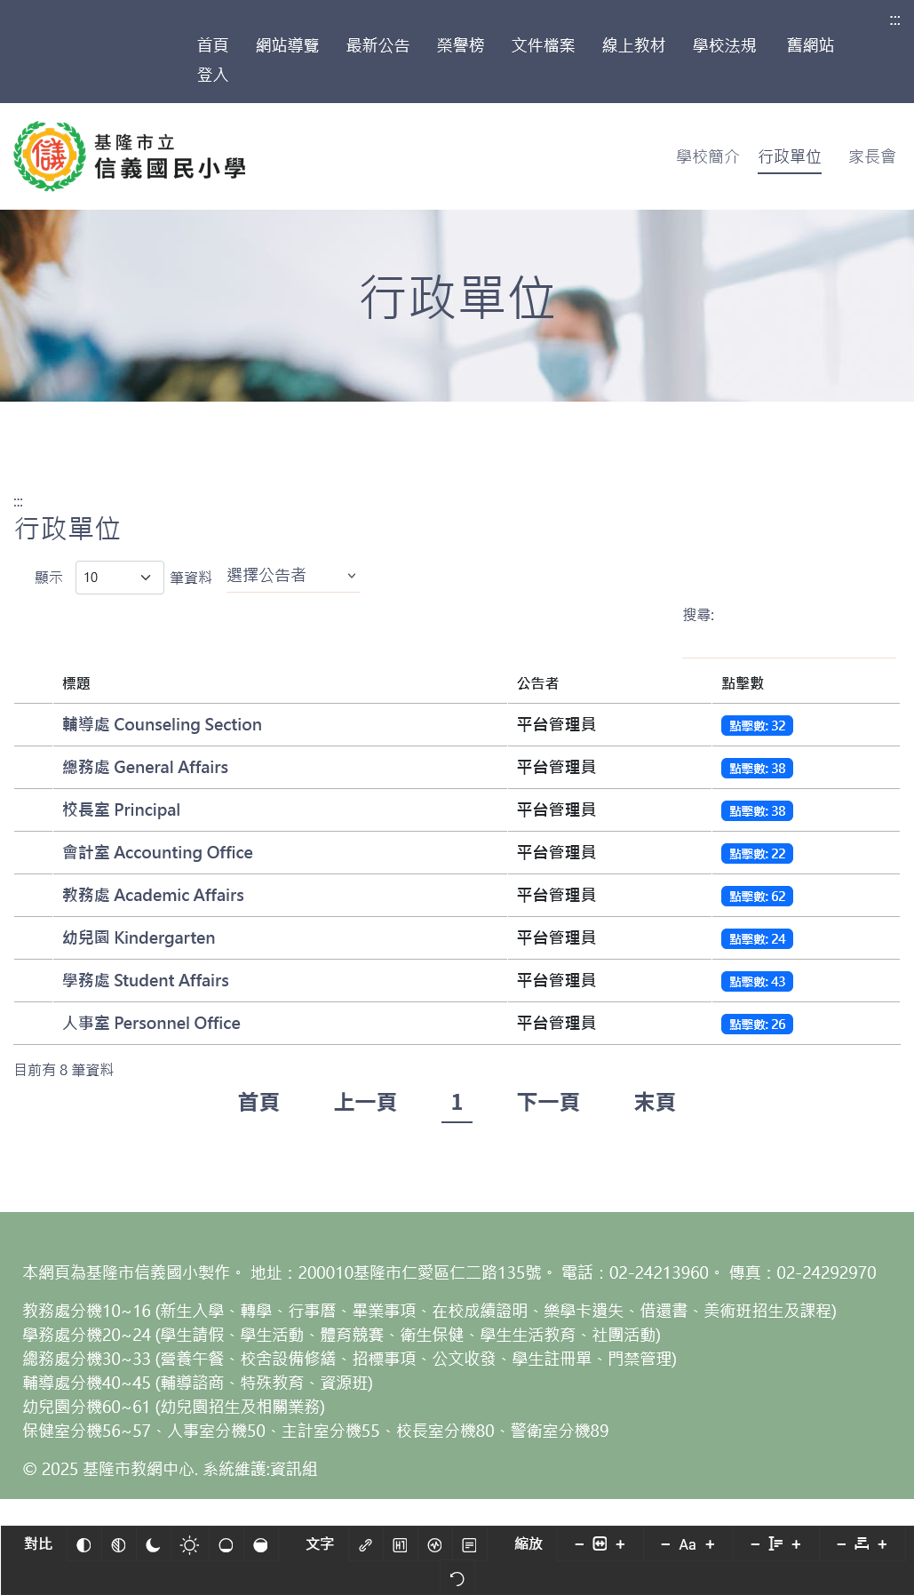Screen dimensions: 914x1595
Task: Click the reset circular arrow icon
Action: [457, 1579]
